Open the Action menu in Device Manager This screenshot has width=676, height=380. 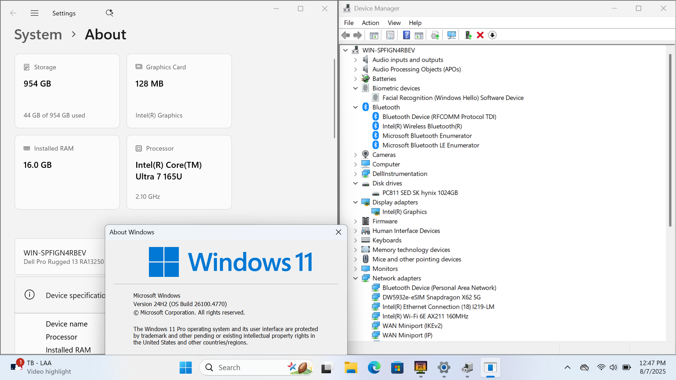coord(370,23)
